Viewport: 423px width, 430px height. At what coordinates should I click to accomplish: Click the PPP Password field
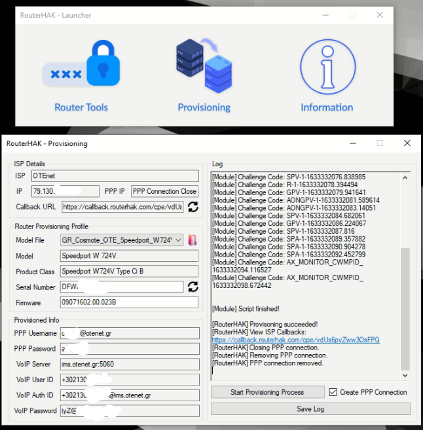[x=130, y=349]
